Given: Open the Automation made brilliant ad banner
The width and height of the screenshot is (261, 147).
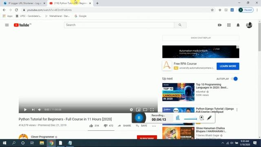Looking at the screenshot, I should point(201,52).
